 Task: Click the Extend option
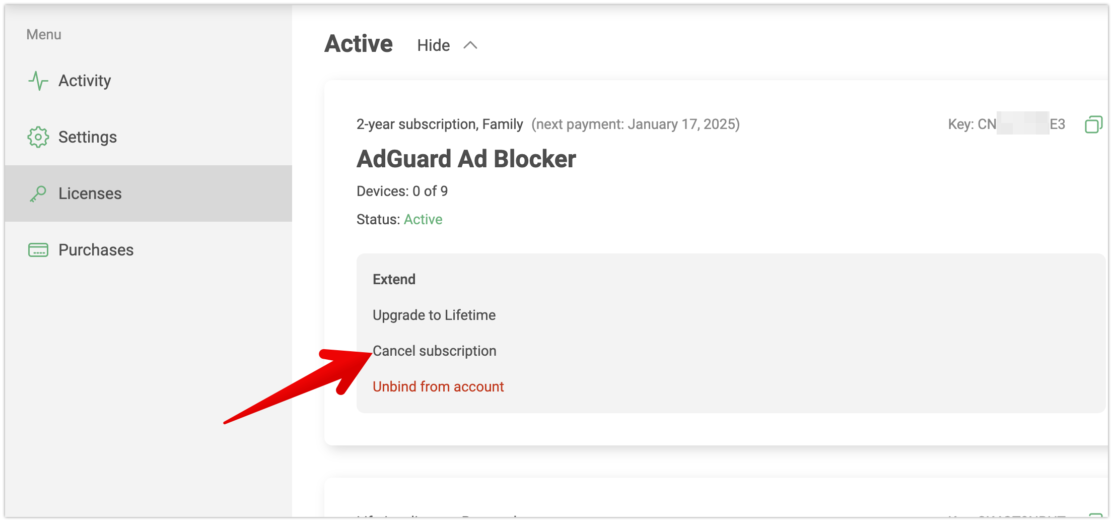pos(394,279)
